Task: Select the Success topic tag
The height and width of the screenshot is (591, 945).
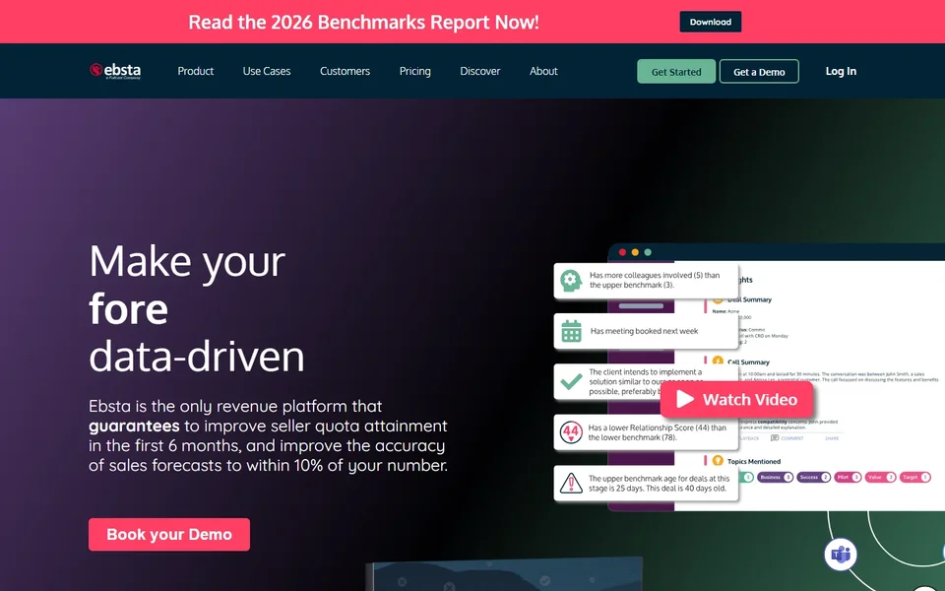Action: pyautogui.click(x=814, y=477)
